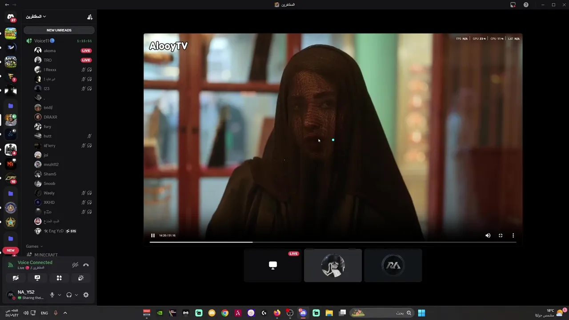Open the video more options menu

point(513,236)
